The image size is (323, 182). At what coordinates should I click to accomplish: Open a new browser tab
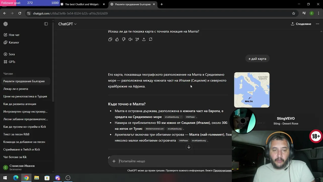[x=161, y=4]
